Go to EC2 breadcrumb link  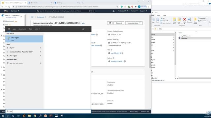pyautogui.click(x=32, y=17)
